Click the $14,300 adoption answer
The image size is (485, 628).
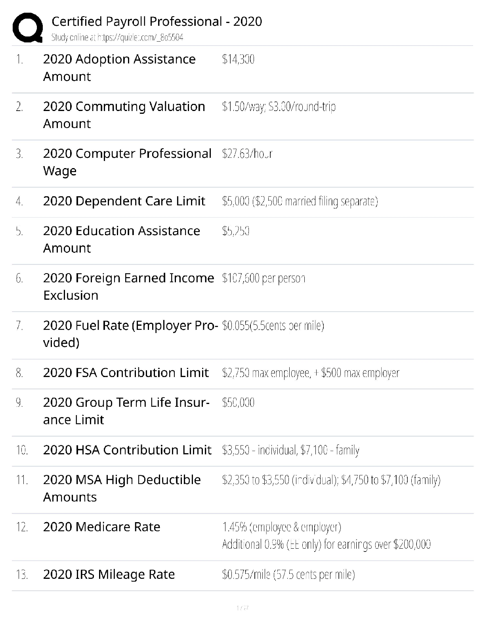coord(238,59)
